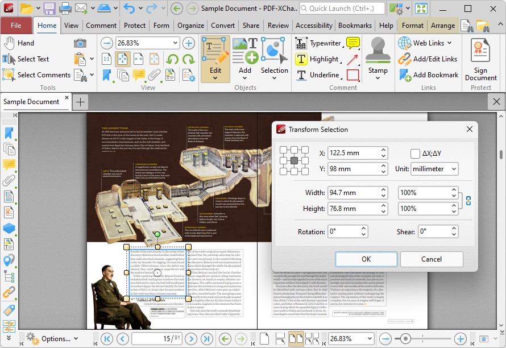Viewport: 506px width, 348px height.
Task: Click Cancel in Transform Selection dialog
Action: tap(432, 259)
